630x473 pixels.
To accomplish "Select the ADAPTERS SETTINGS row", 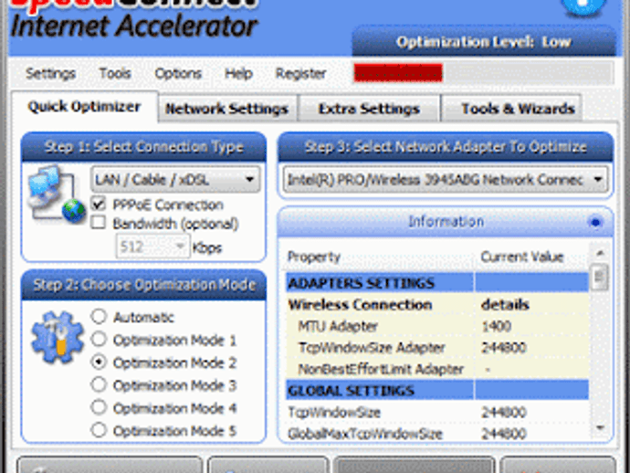I will click(x=437, y=283).
